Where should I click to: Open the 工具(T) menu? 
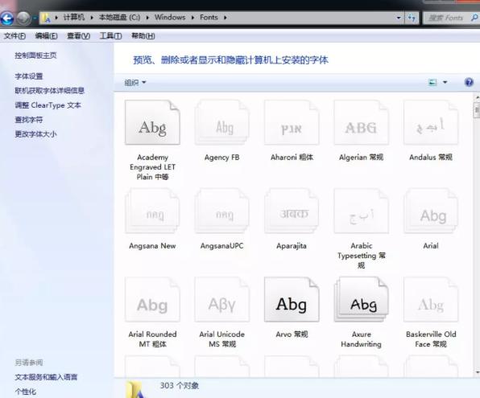click(110, 35)
